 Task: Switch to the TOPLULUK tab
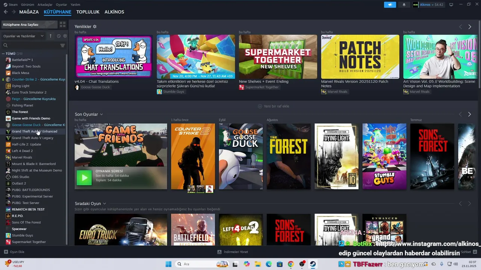coord(88,12)
